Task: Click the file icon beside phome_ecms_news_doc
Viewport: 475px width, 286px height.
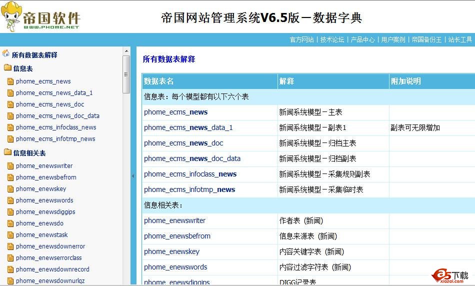Action: (x=10, y=104)
